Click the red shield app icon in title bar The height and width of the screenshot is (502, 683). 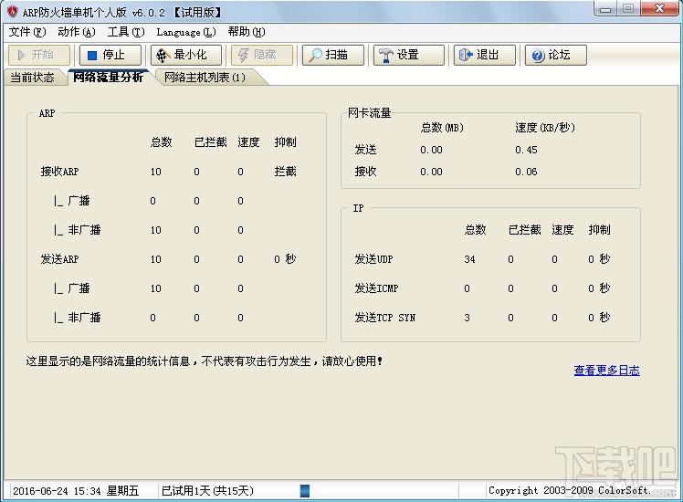click(x=13, y=11)
